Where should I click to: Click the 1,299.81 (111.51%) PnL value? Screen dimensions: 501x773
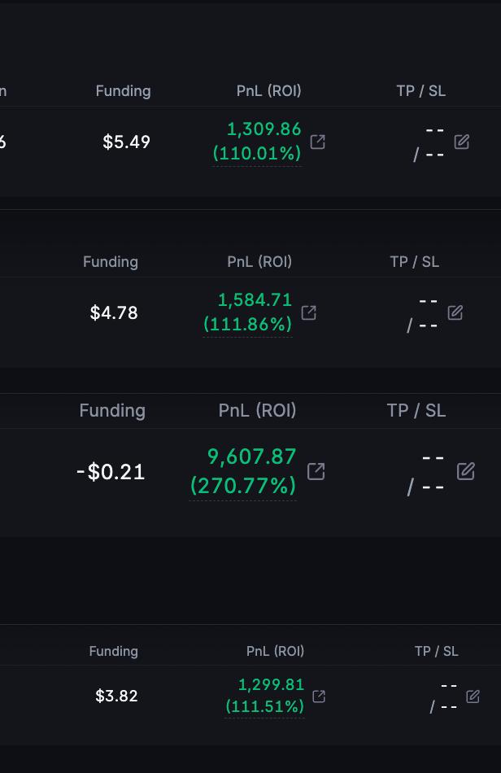click(x=264, y=696)
